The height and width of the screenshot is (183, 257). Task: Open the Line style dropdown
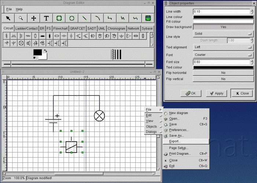coord(223,33)
